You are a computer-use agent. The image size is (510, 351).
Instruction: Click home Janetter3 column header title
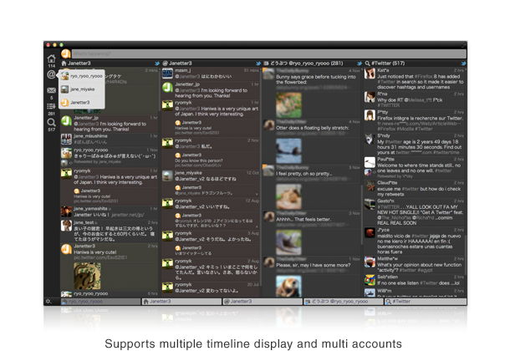click(79, 64)
